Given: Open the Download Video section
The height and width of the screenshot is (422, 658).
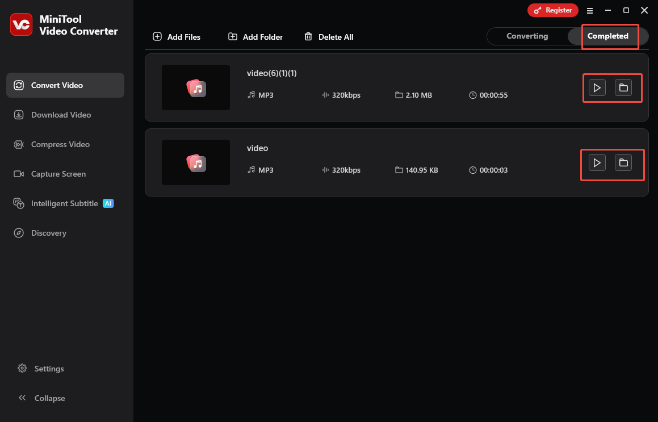Looking at the screenshot, I should pos(61,115).
